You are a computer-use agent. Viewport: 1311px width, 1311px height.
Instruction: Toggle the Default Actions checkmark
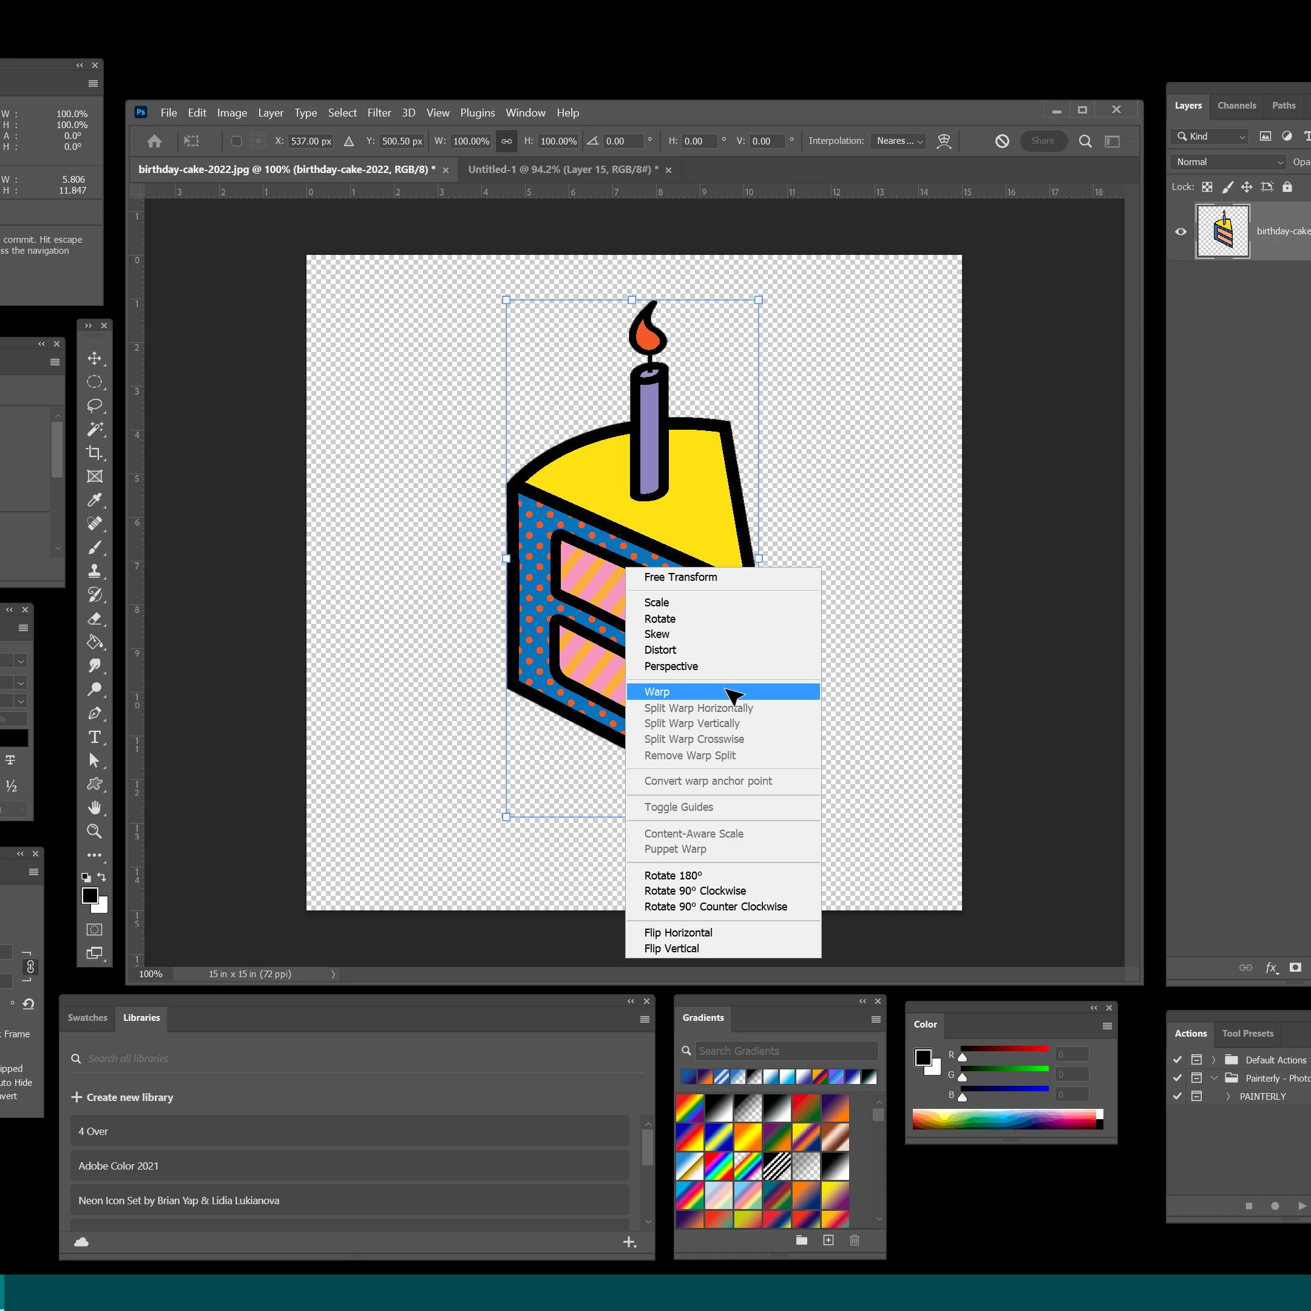[x=1177, y=1060]
